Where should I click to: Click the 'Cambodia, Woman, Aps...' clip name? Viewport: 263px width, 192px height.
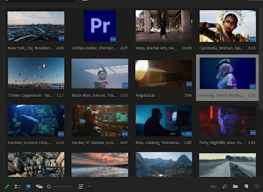coord(221,48)
